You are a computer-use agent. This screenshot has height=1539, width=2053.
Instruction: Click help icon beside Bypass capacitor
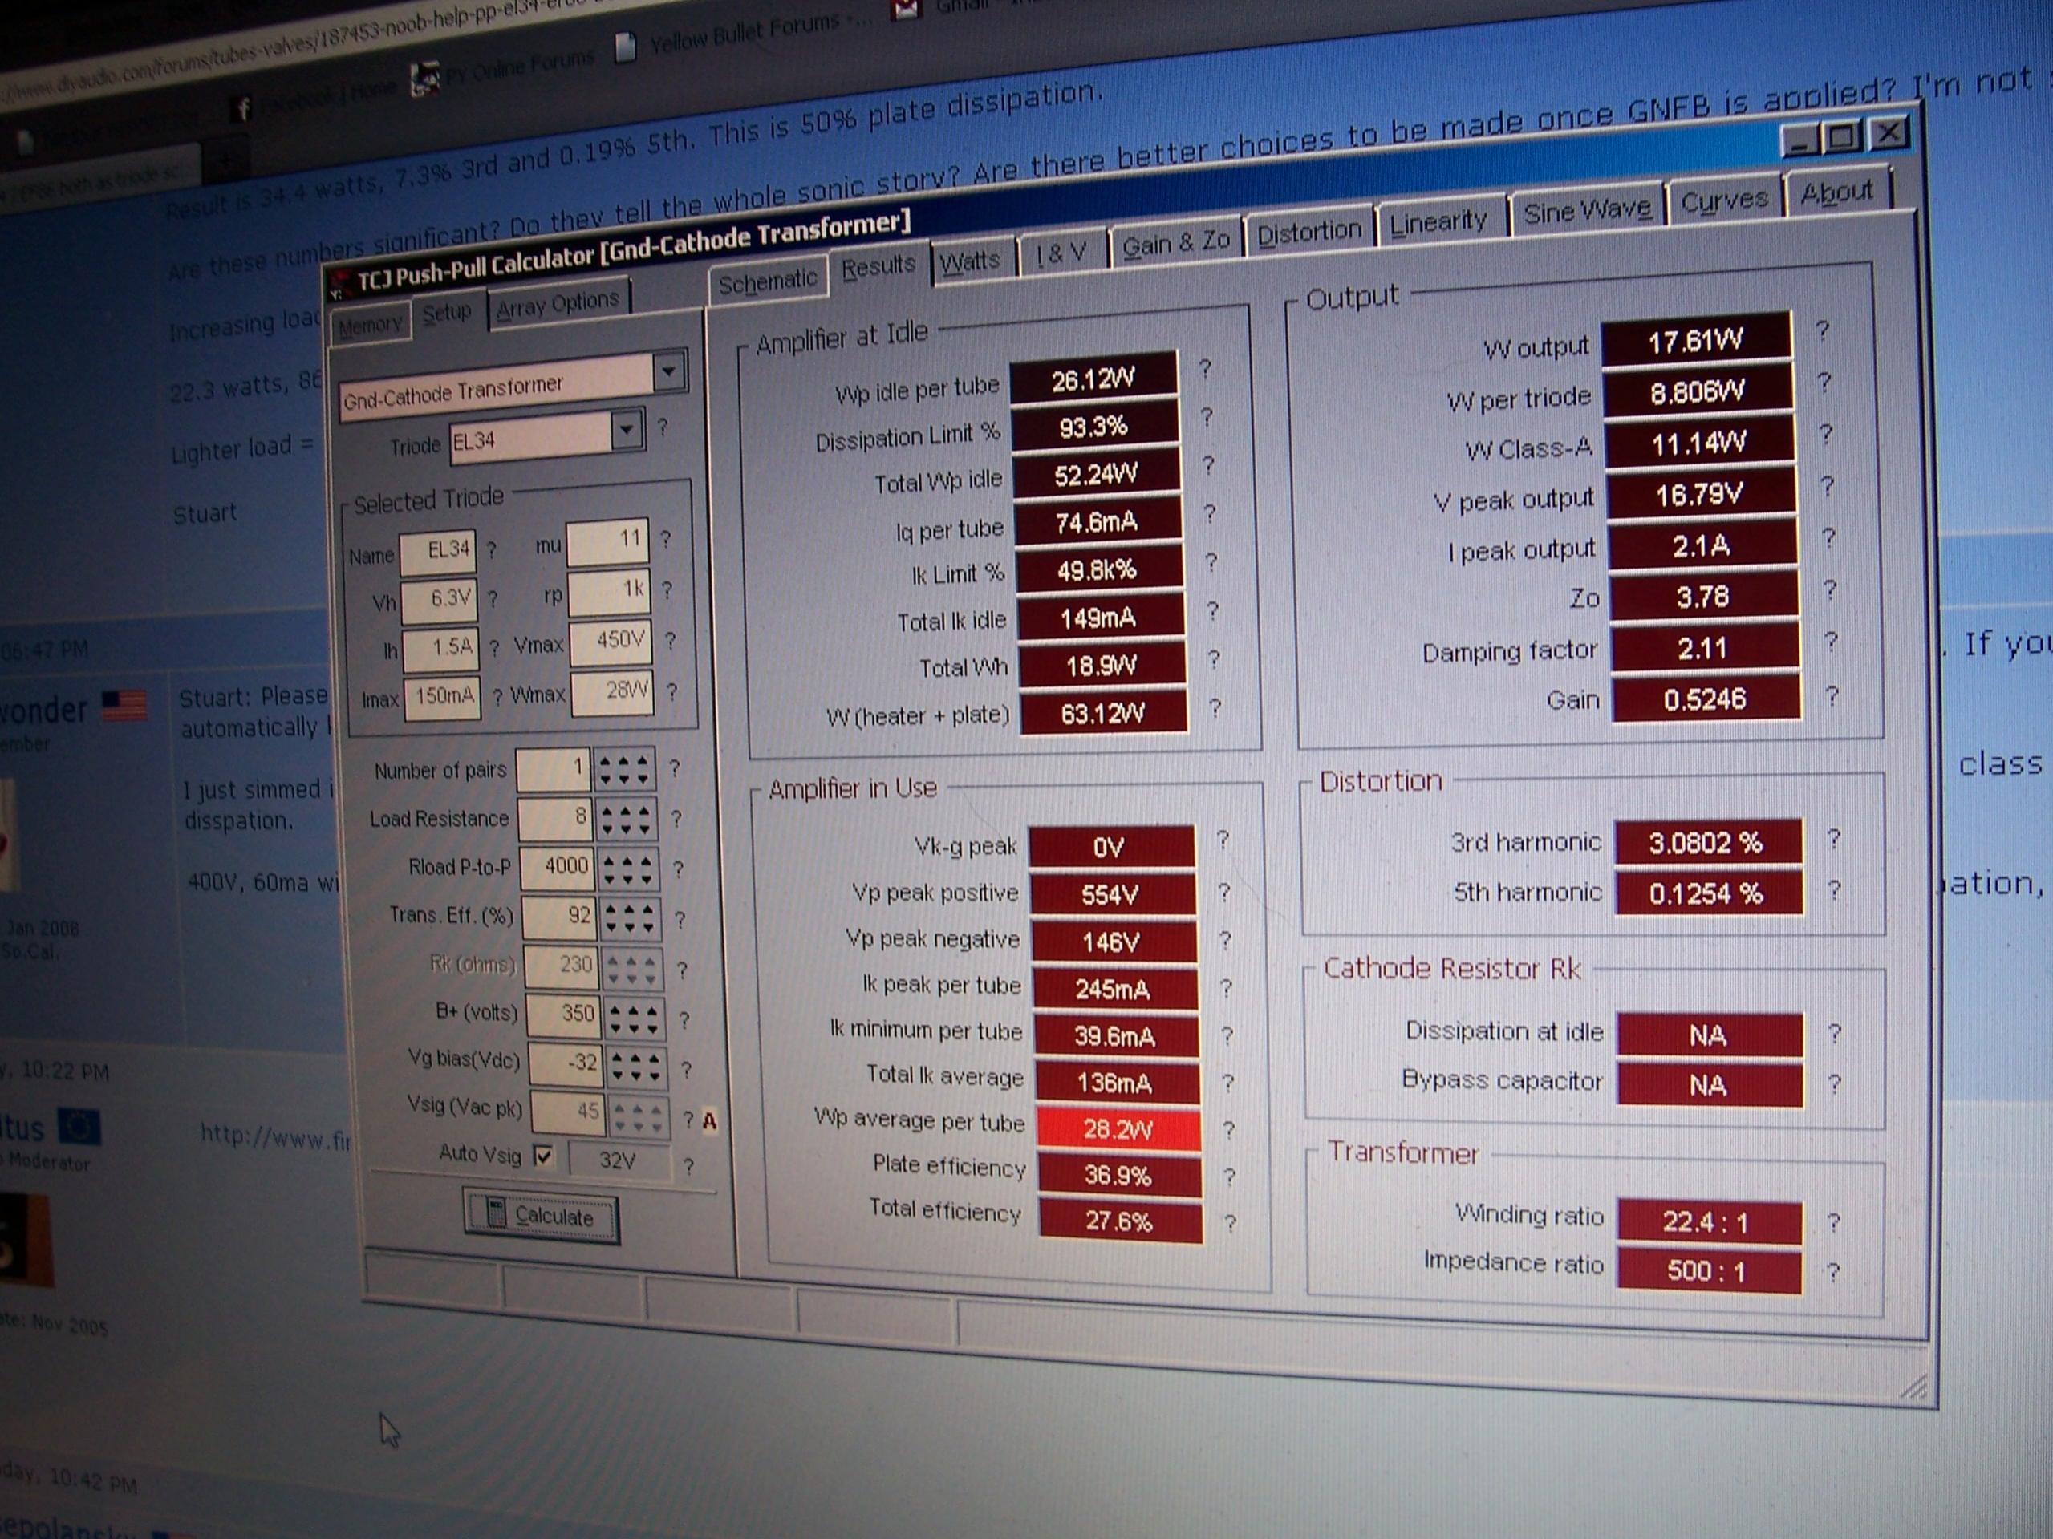[1834, 1083]
